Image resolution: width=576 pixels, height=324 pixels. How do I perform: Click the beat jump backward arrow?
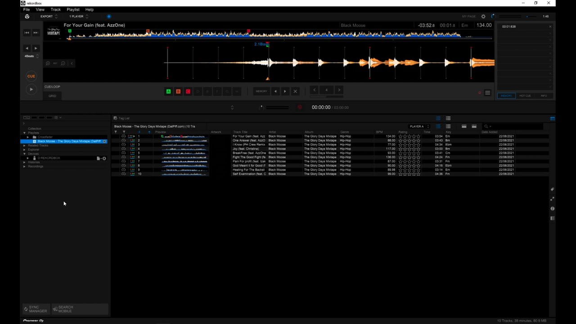tap(27, 48)
